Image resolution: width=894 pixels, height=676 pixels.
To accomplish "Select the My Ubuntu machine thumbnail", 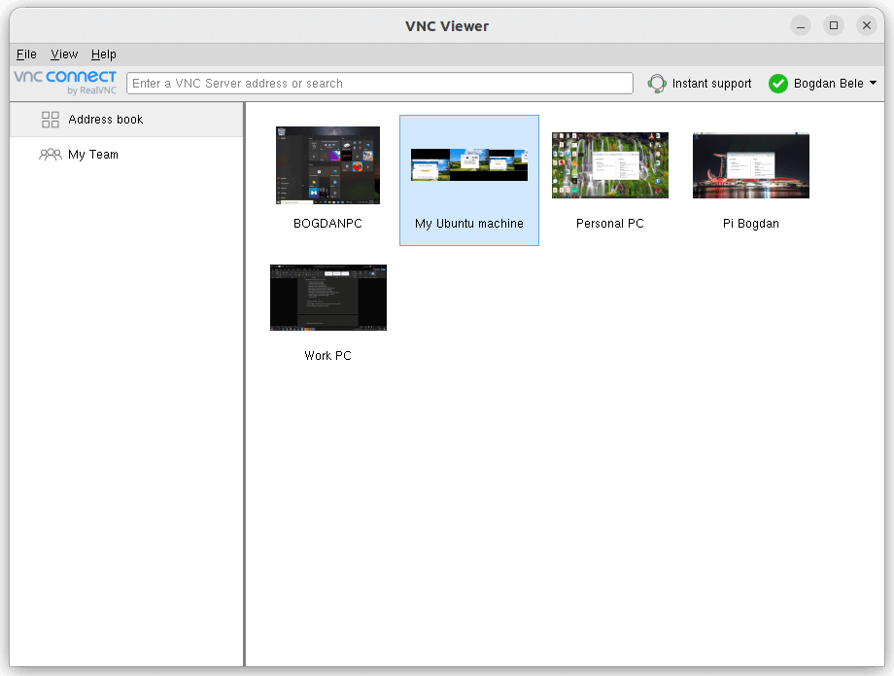I will 468,164.
